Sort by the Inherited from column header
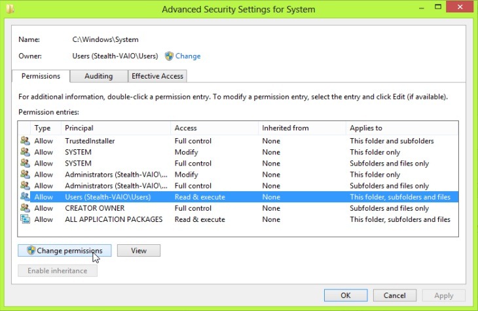 (x=301, y=128)
